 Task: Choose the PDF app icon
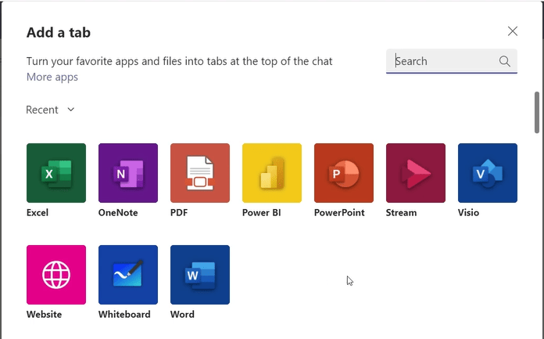200,173
